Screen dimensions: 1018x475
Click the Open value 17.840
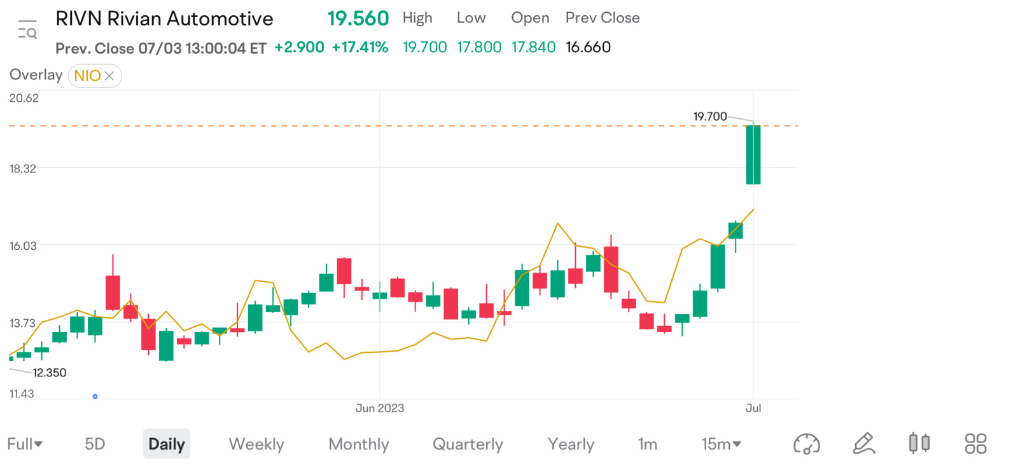pos(533,47)
